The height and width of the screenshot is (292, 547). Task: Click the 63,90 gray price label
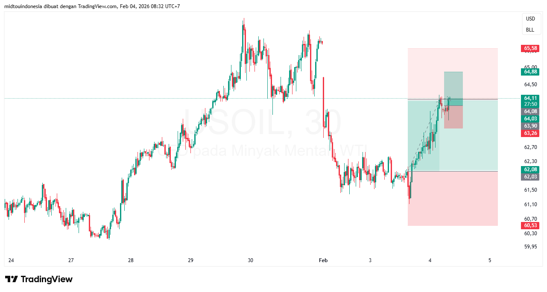point(531,126)
